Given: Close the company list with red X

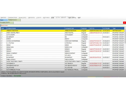Looking at the screenshot, I should [x=124, y=23].
